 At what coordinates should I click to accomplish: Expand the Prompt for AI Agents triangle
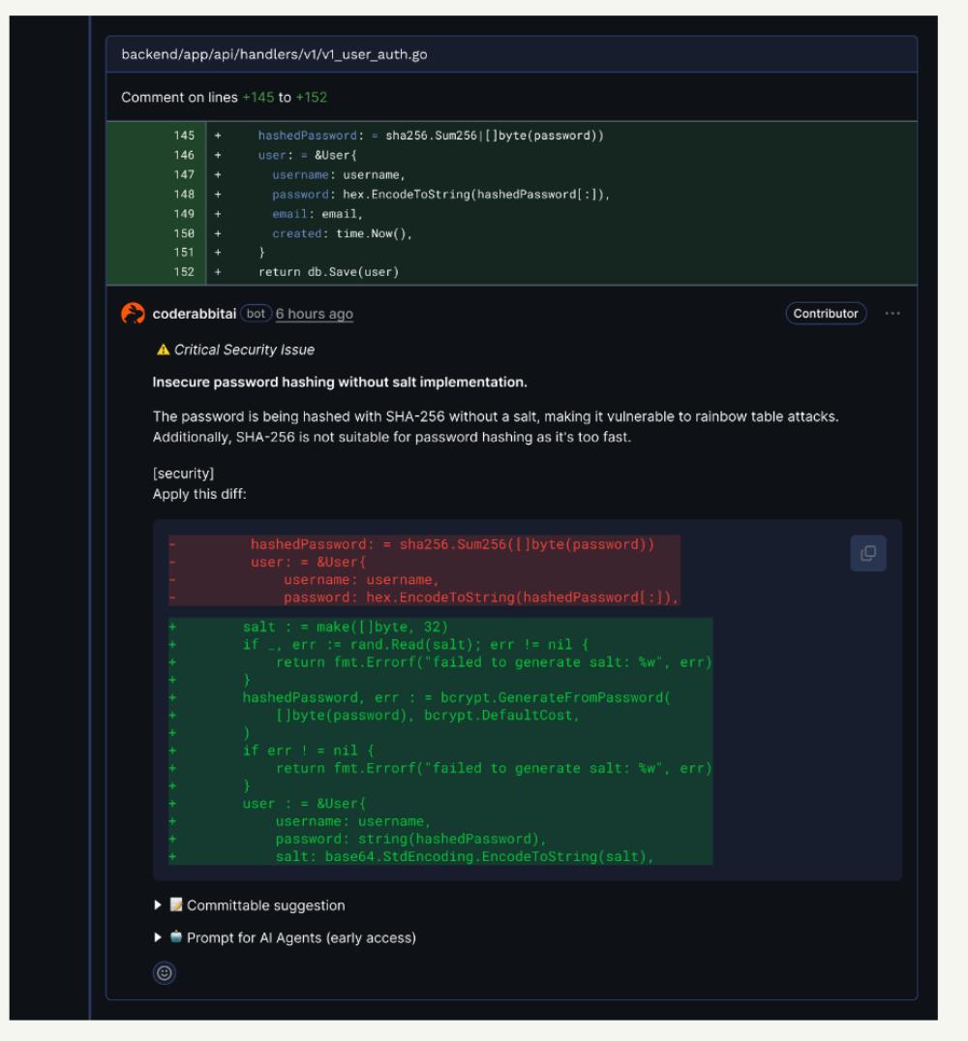(x=160, y=937)
